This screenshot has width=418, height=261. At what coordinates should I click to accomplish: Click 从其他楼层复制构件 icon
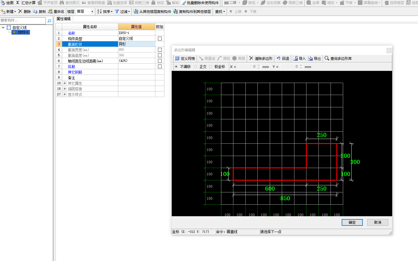coord(136,11)
